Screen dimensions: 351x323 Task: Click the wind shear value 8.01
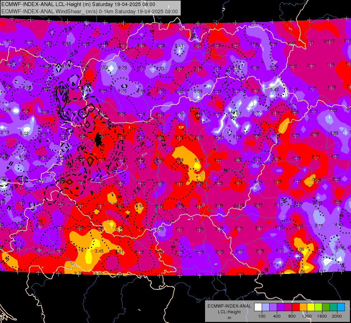pos(19,248)
